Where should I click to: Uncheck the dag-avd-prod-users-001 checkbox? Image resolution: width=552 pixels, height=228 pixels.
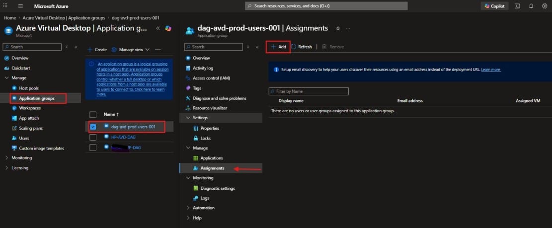(x=93, y=127)
